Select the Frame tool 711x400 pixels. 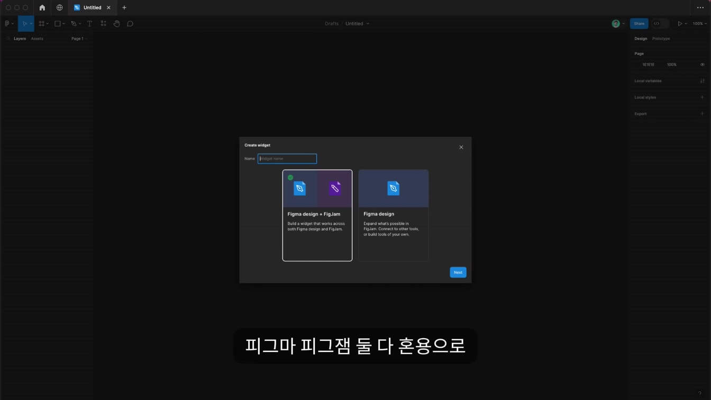[x=41, y=24]
